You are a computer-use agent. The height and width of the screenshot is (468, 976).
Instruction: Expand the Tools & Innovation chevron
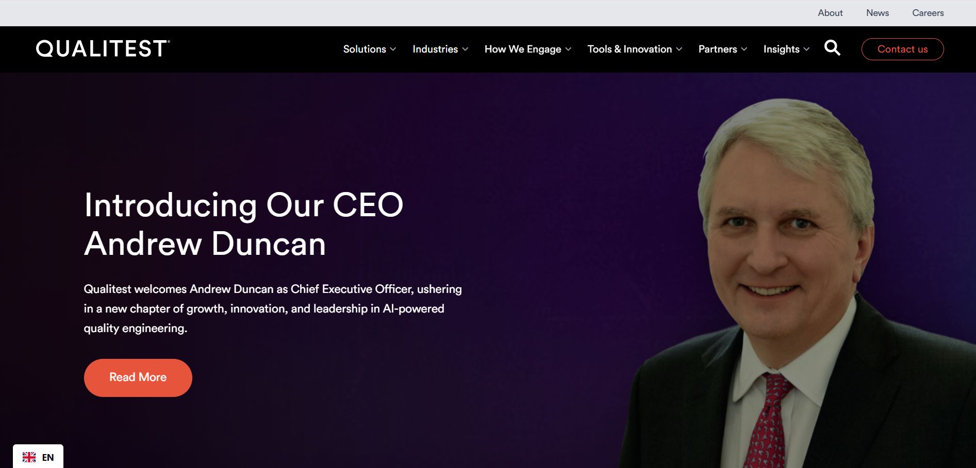pyautogui.click(x=679, y=49)
